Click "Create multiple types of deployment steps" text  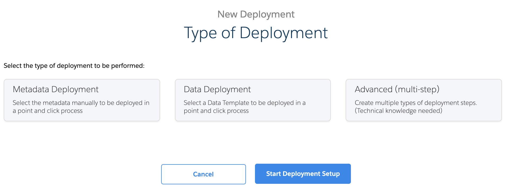click(416, 103)
